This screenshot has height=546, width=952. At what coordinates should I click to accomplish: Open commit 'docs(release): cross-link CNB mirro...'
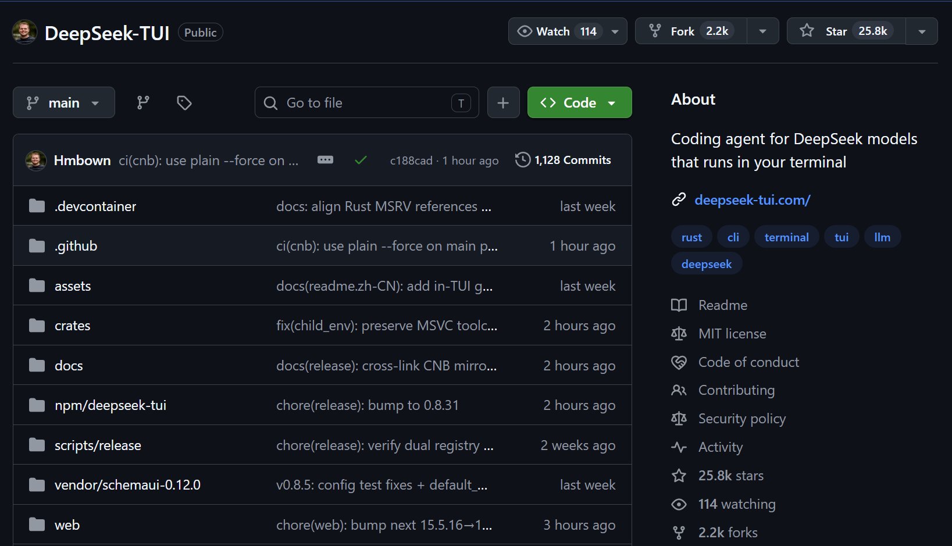click(x=386, y=366)
